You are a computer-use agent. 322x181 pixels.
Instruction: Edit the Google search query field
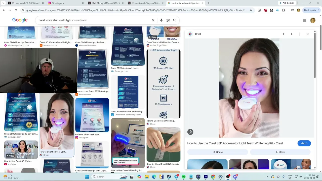[x=93, y=20]
